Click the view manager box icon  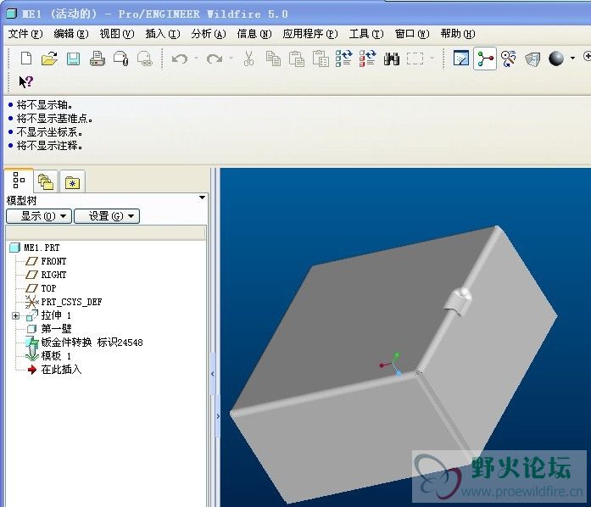(532, 59)
